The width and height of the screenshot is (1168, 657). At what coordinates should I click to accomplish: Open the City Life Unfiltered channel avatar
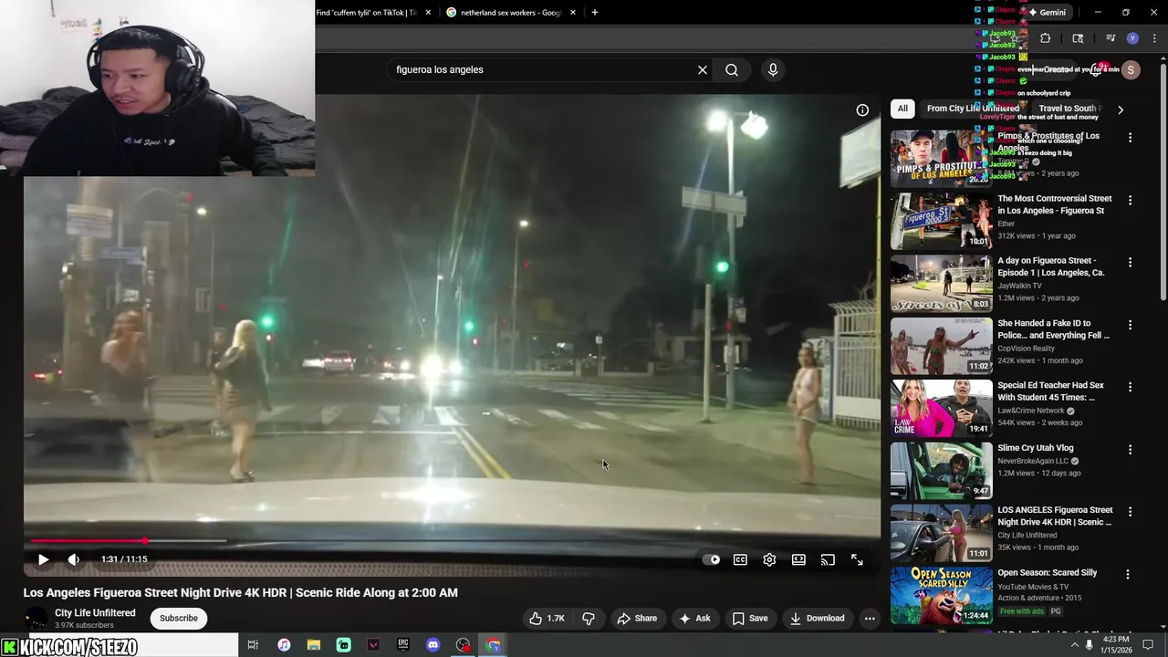(x=36, y=618)
